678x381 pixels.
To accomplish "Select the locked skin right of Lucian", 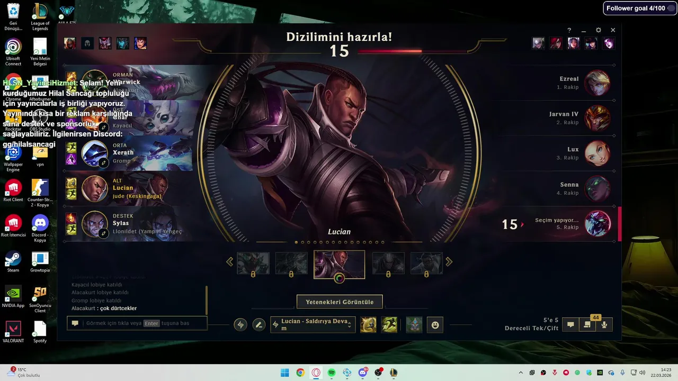I will 388,264.
